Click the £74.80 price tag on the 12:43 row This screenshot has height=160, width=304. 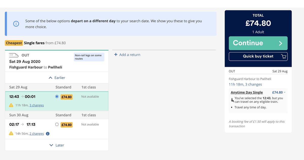67,97
